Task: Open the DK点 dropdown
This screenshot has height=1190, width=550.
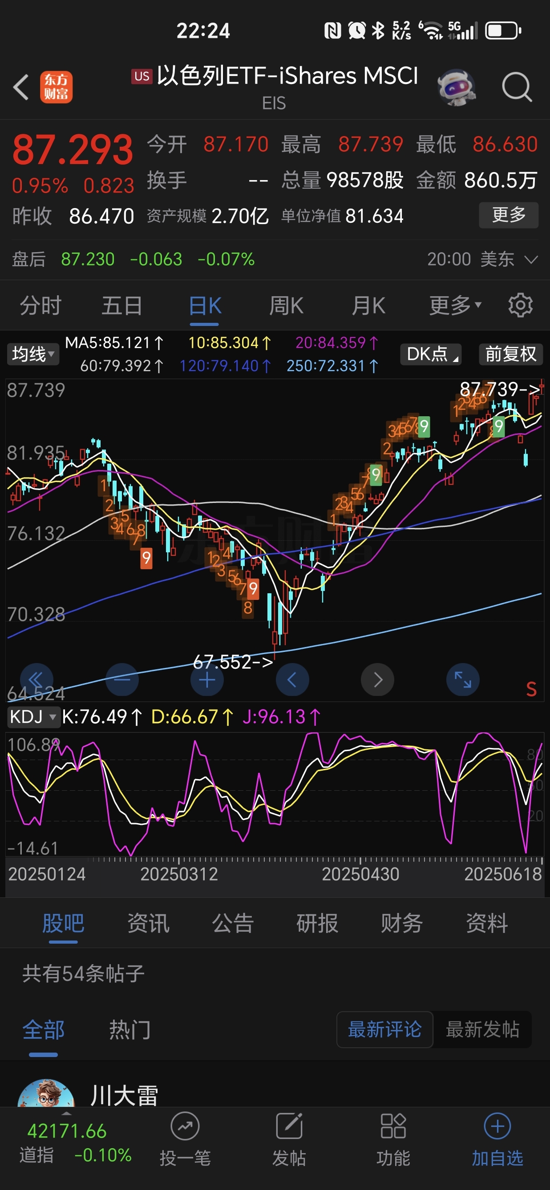Action: tap(431, 354)
